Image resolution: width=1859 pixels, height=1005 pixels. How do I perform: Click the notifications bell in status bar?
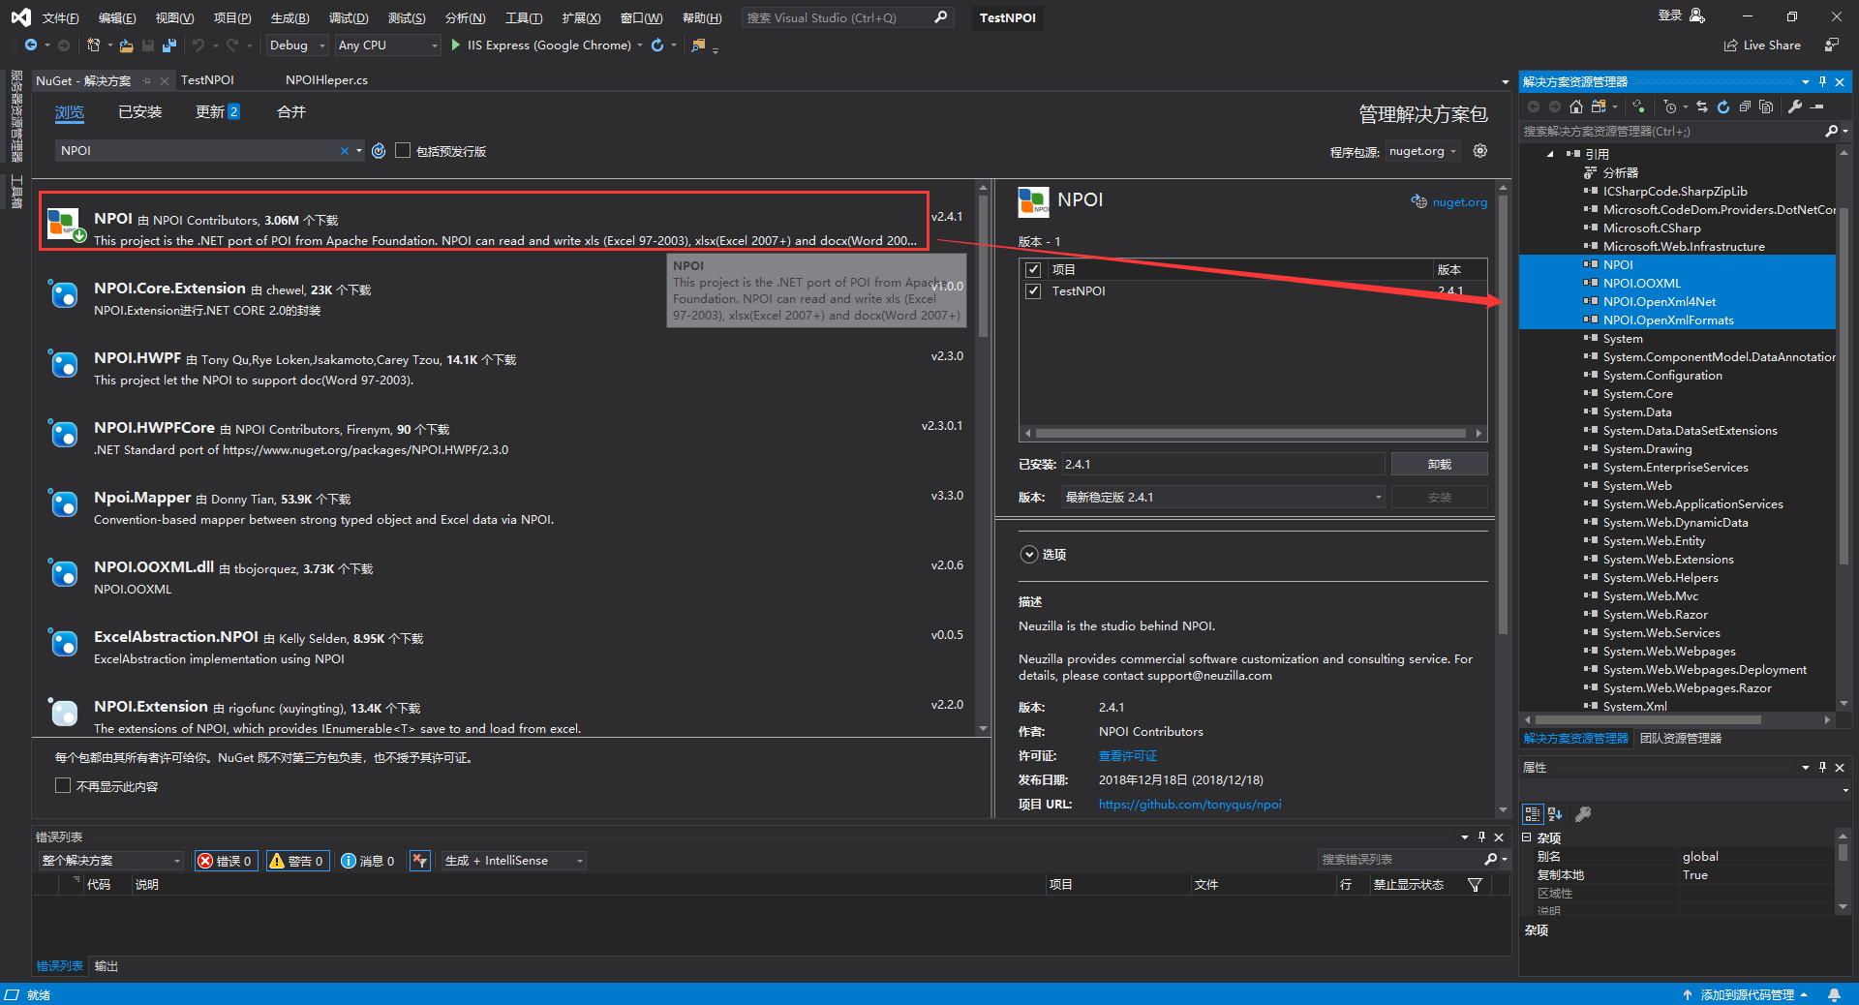(x=1834, y=994)
